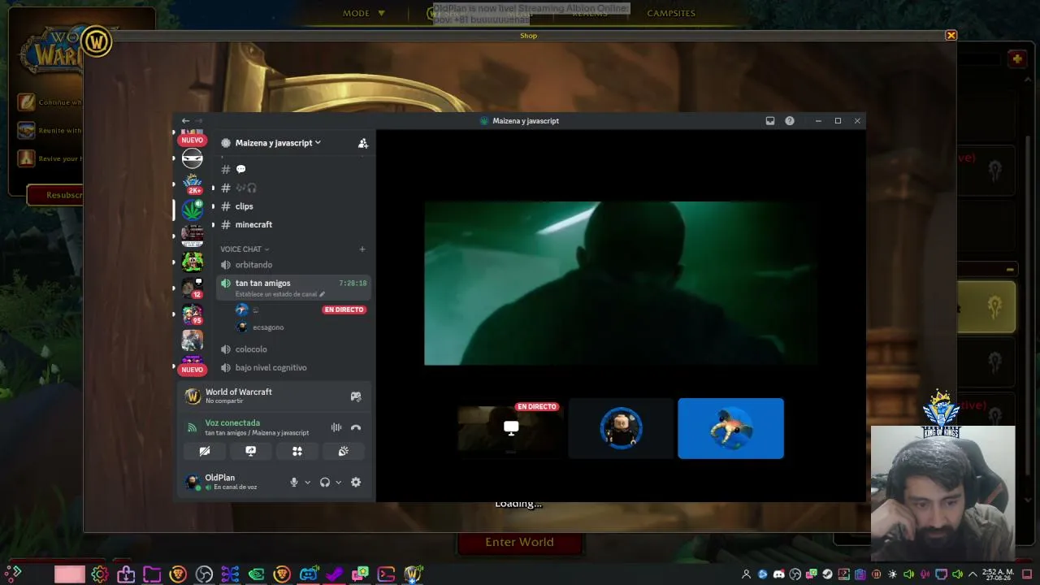Select the dark participant tile with round avatar

[x=621, y=428]
